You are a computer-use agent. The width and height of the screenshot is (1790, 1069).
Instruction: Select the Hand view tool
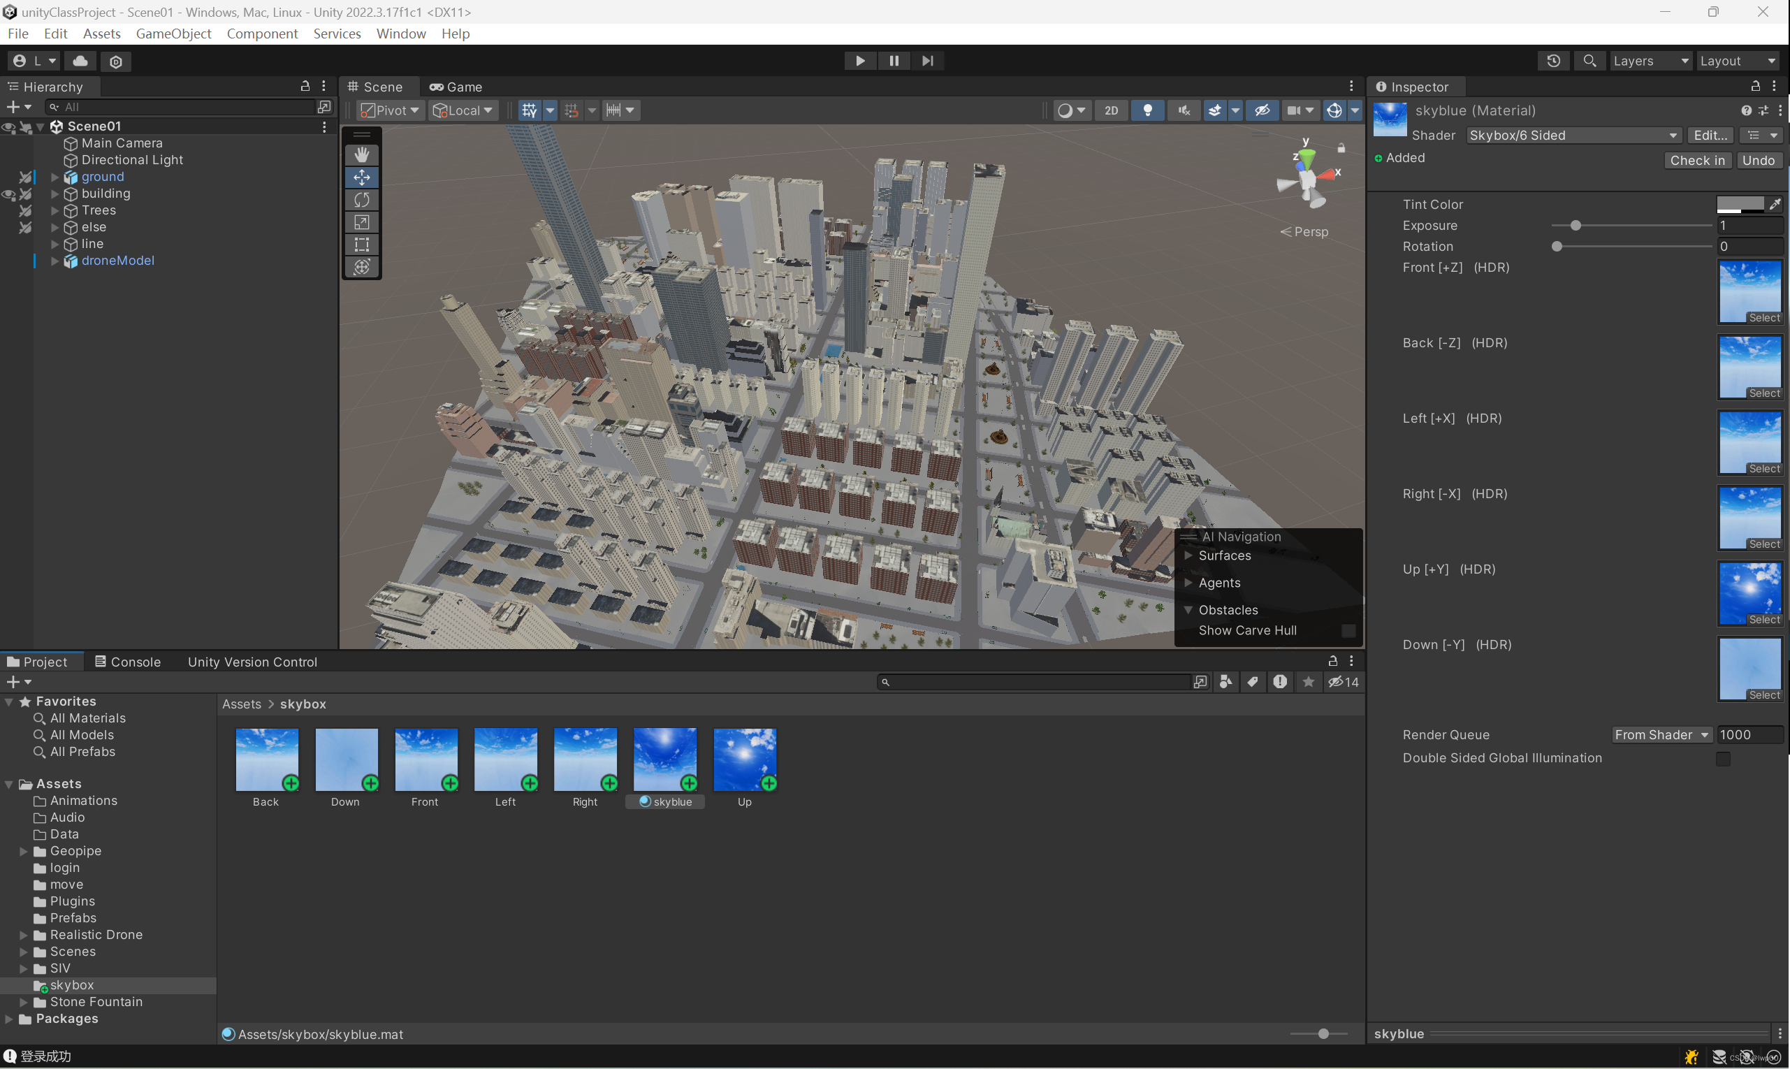(x=362, y=155)
